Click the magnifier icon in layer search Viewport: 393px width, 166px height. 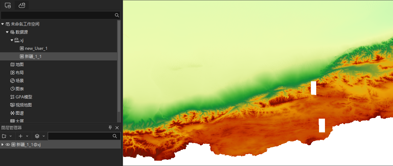pyautogui.click(x=115, y=136)
